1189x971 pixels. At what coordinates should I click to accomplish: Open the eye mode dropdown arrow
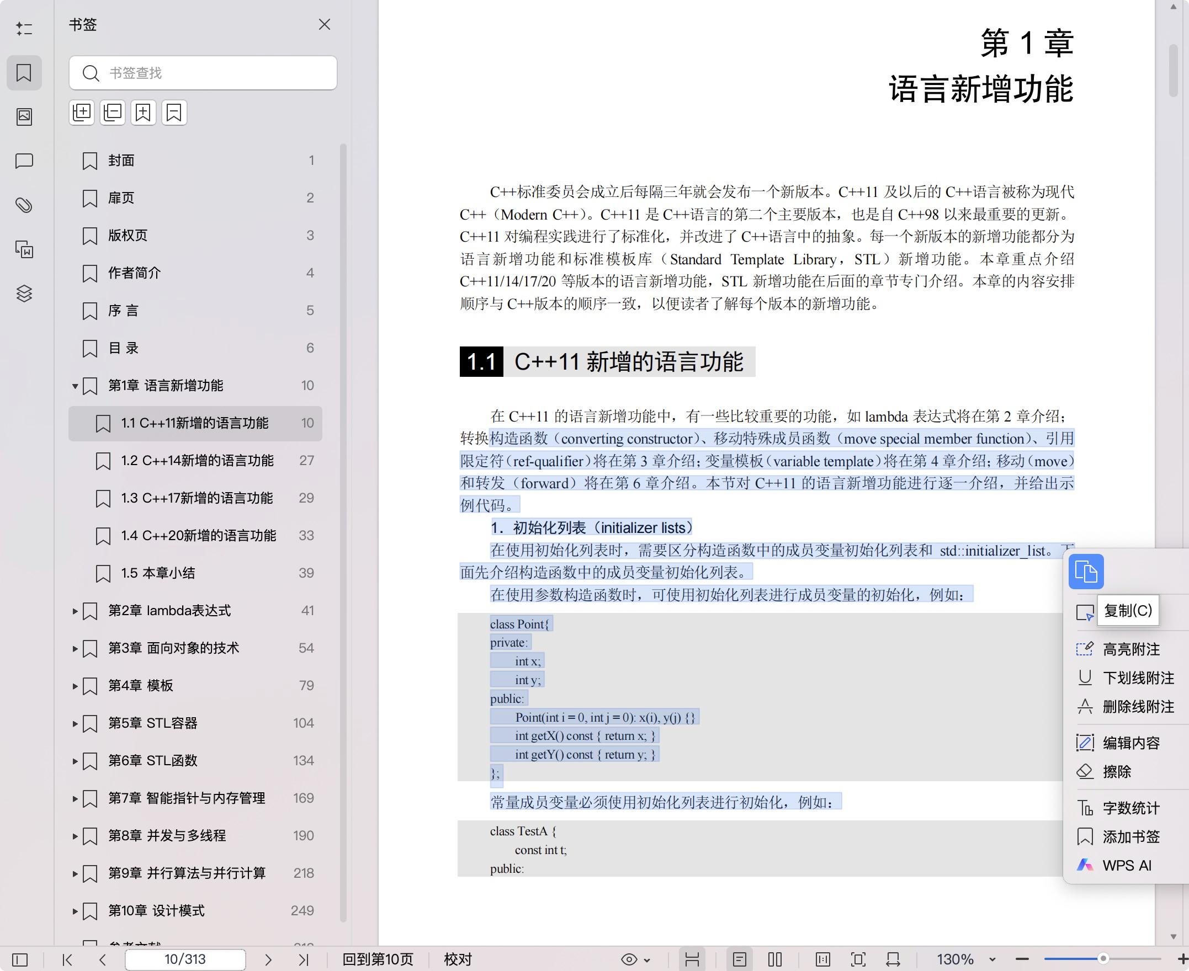point(647,961)
